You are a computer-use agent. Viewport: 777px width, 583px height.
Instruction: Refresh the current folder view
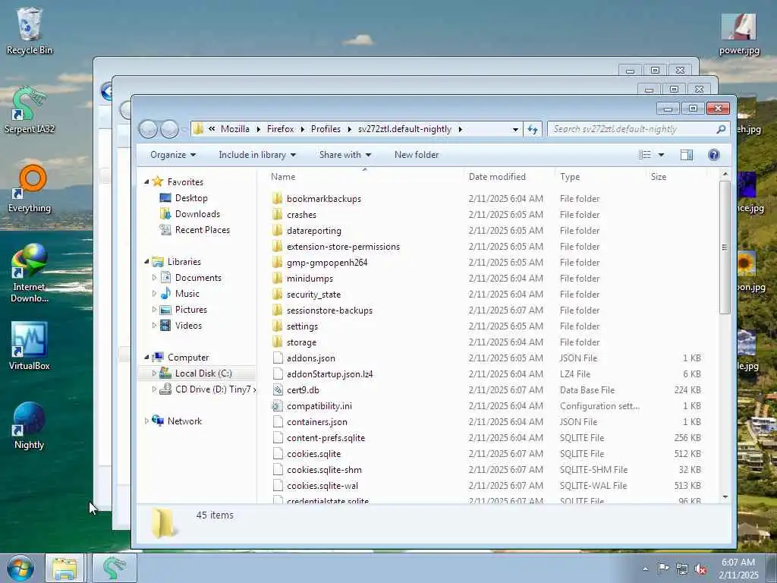pyautogui.click(x=533, y=129)
